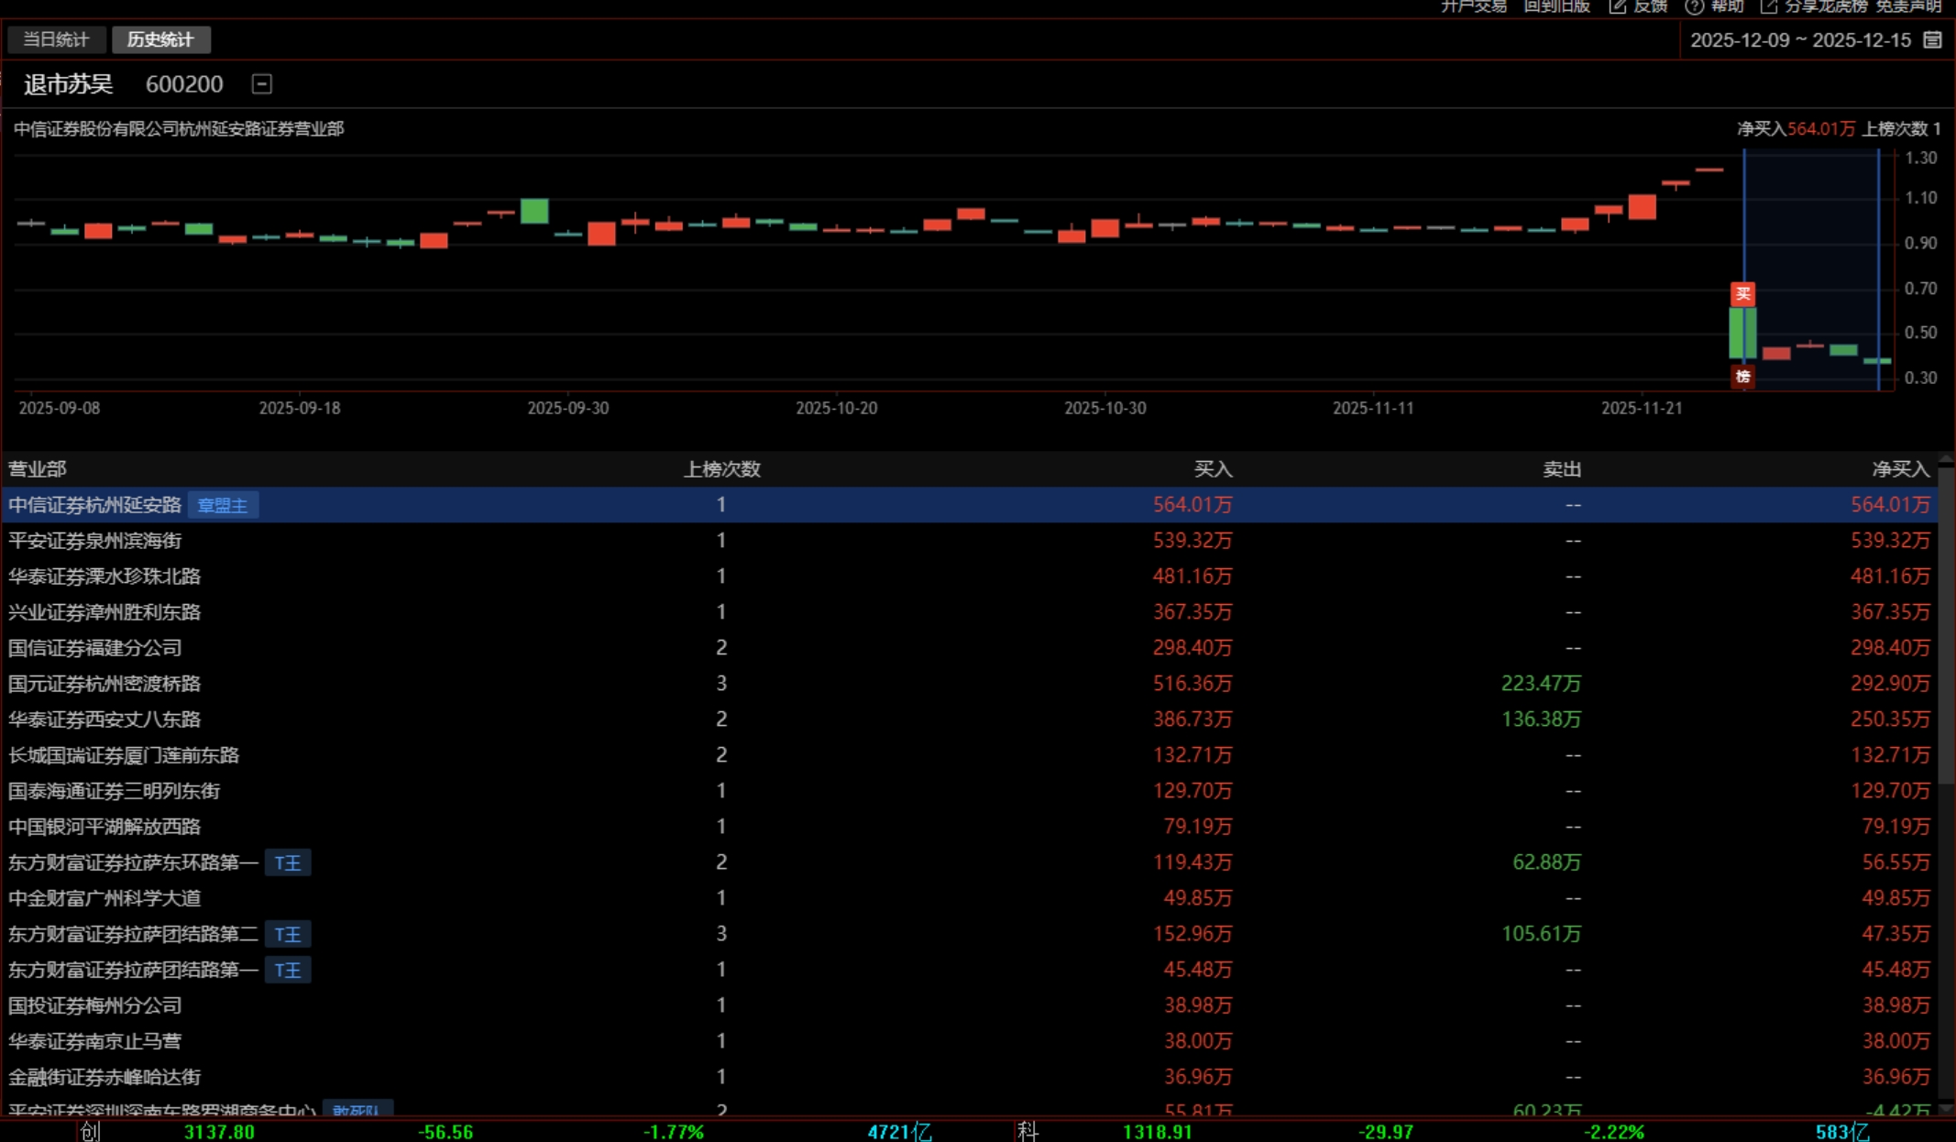Screen dimensions: 1956x1142
Task: Click the calendar icon beside the date range
Action: (x=1932, y=39)
